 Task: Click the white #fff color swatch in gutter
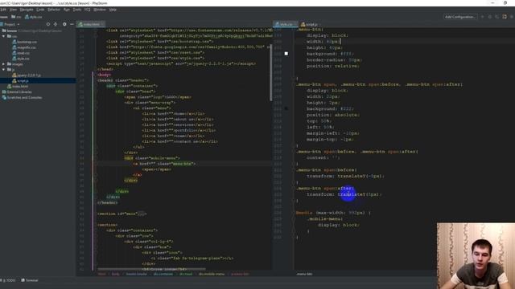(x=286, y=54)
